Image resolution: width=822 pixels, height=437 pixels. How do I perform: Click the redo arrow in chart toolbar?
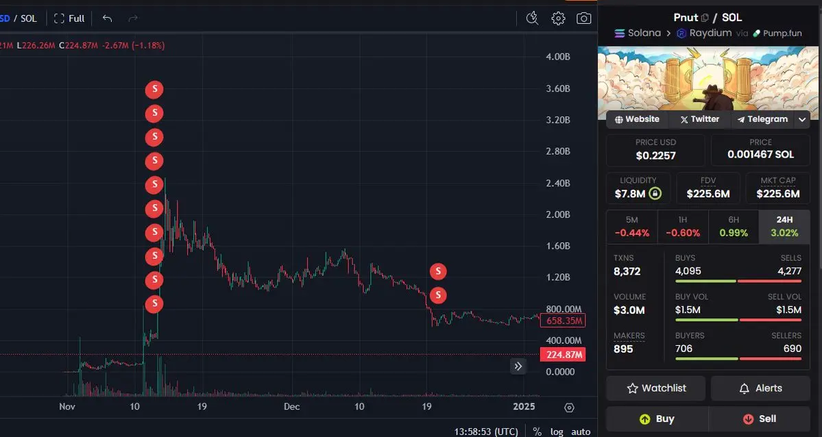(133, 18)
